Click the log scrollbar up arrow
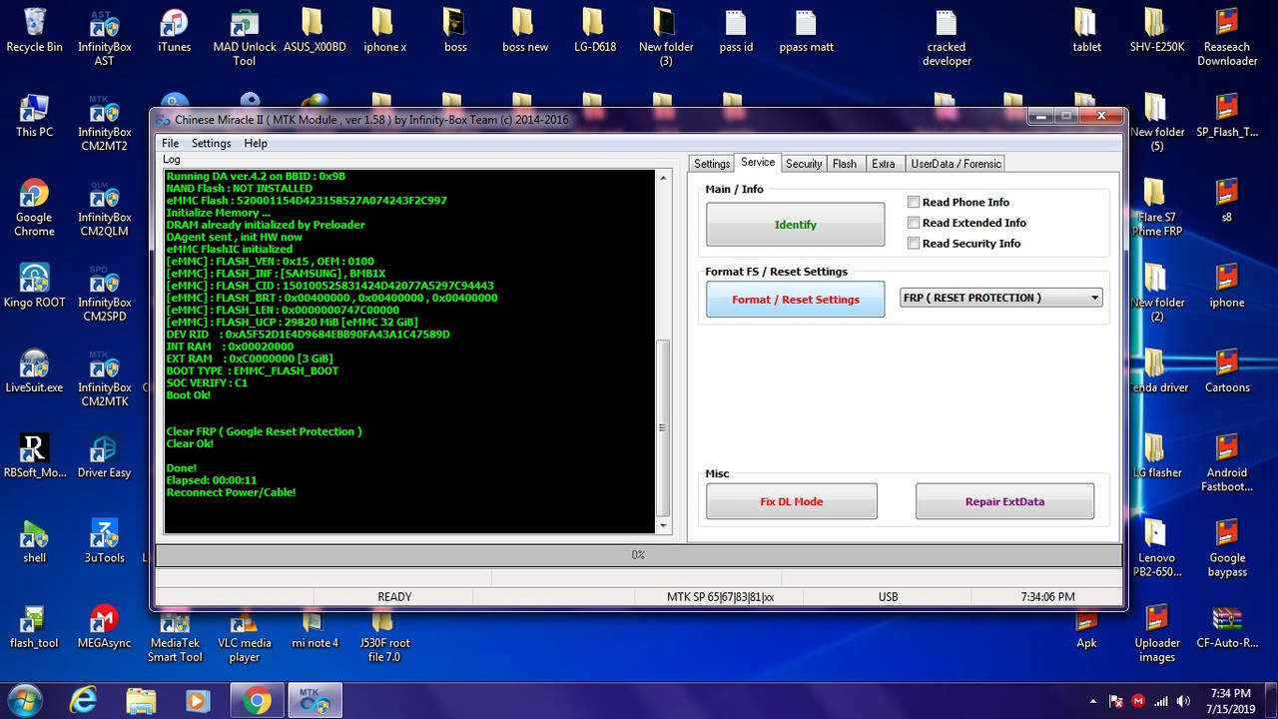Viewport: 1278px width, 719px height. [x=663, y=179]
